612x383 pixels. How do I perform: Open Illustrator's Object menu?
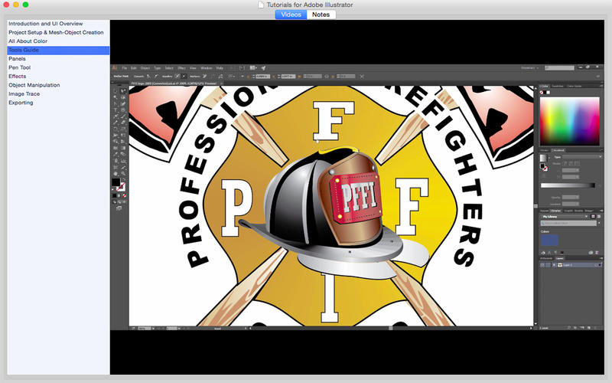pyautogui.click(x=145, y=68)
